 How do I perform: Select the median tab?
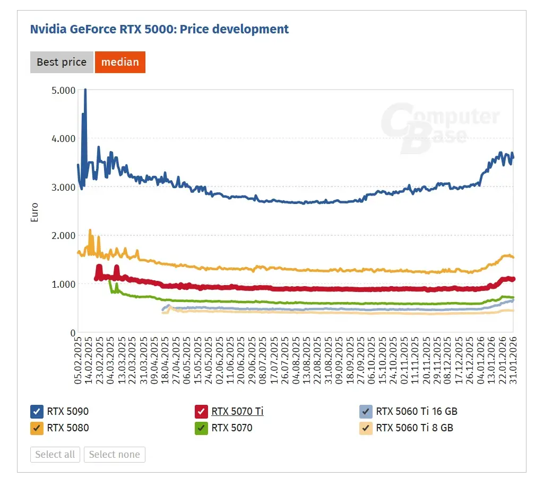coord(120,62)
